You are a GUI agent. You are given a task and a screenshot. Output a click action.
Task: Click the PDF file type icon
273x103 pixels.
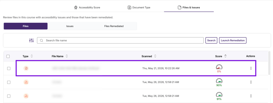point(26,68)
